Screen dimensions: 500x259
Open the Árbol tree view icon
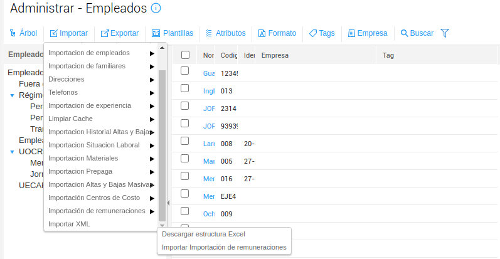[13, 33]
